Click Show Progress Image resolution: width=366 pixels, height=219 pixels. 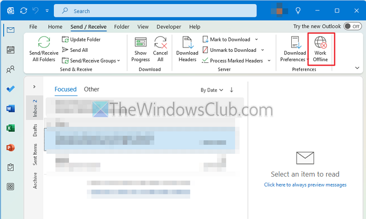pyautogui.click(x=141, y=49)
